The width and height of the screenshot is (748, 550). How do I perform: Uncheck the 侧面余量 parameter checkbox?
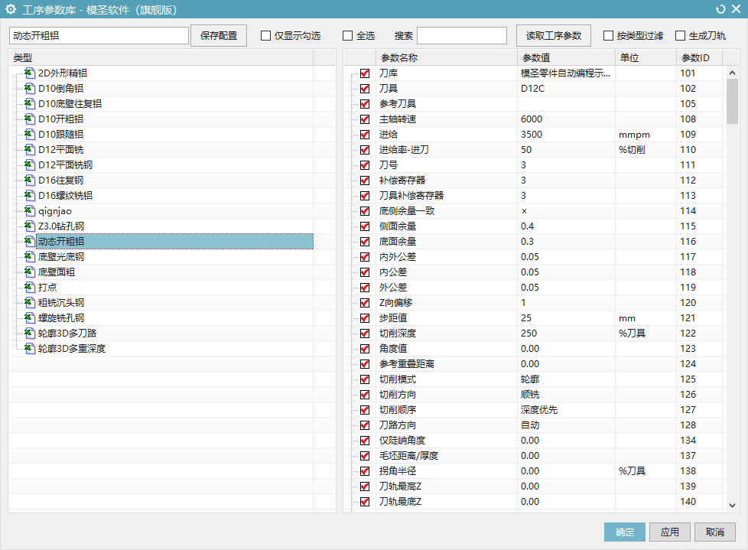[365, 226]
